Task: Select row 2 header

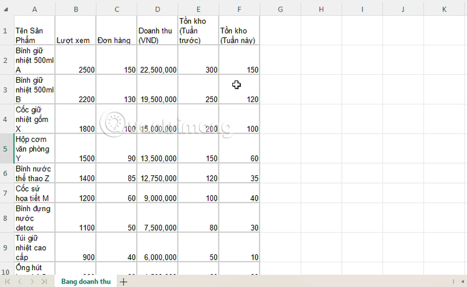Action: click(5, 60)
